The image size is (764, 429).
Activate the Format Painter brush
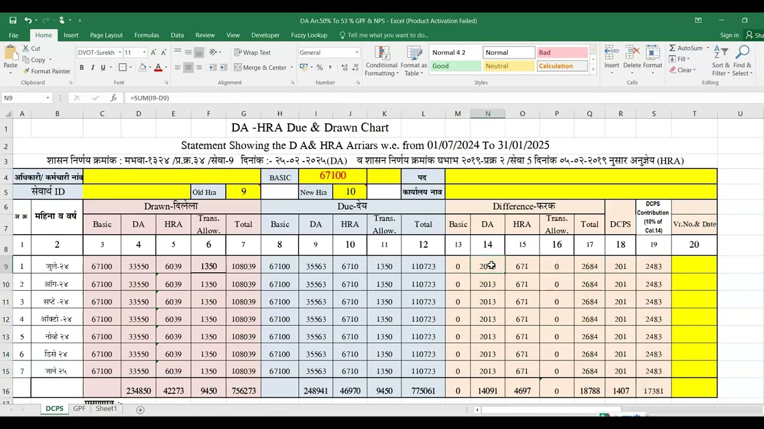click(x=47, y=71)
